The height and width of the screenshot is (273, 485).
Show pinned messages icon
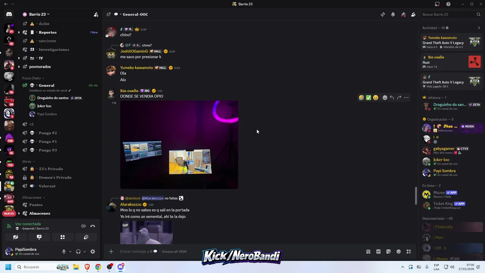coord(403,14)
